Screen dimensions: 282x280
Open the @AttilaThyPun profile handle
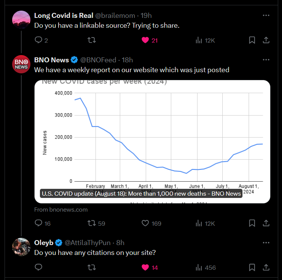click(87, 243)
